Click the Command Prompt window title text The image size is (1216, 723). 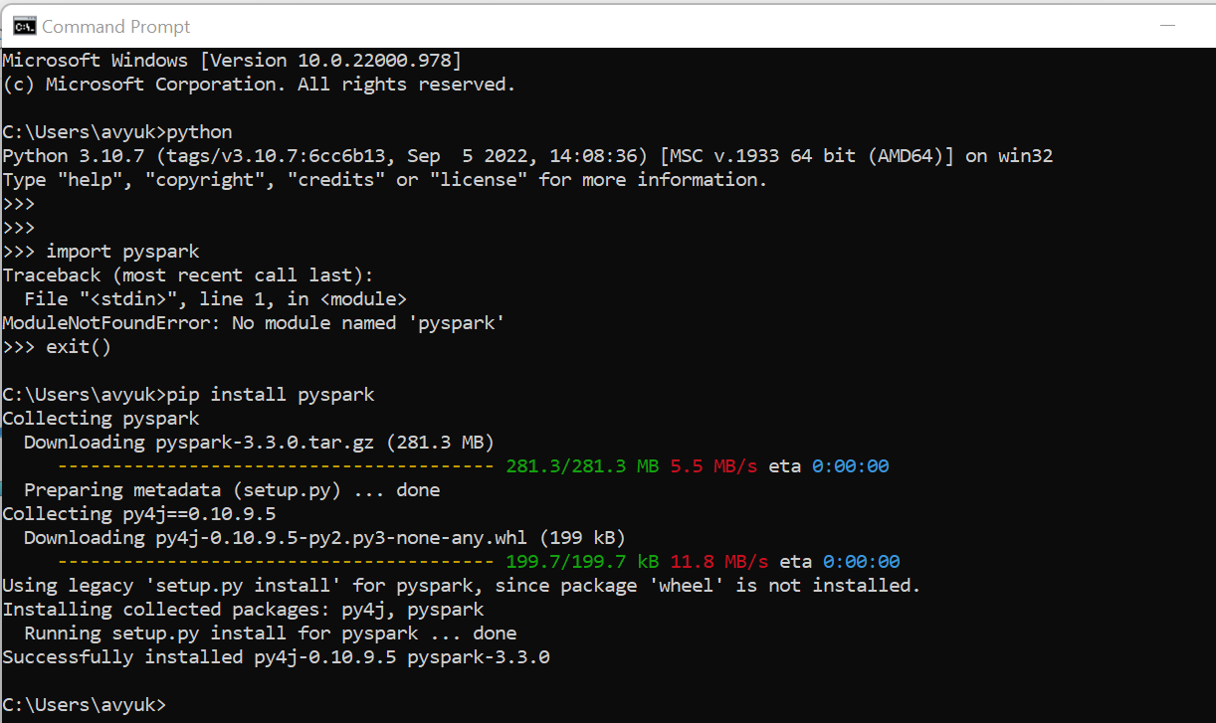116,27
